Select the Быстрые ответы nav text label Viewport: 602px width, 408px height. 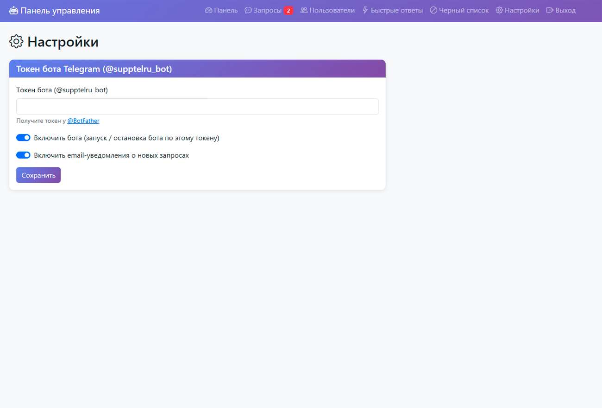(x=396, y=10)
